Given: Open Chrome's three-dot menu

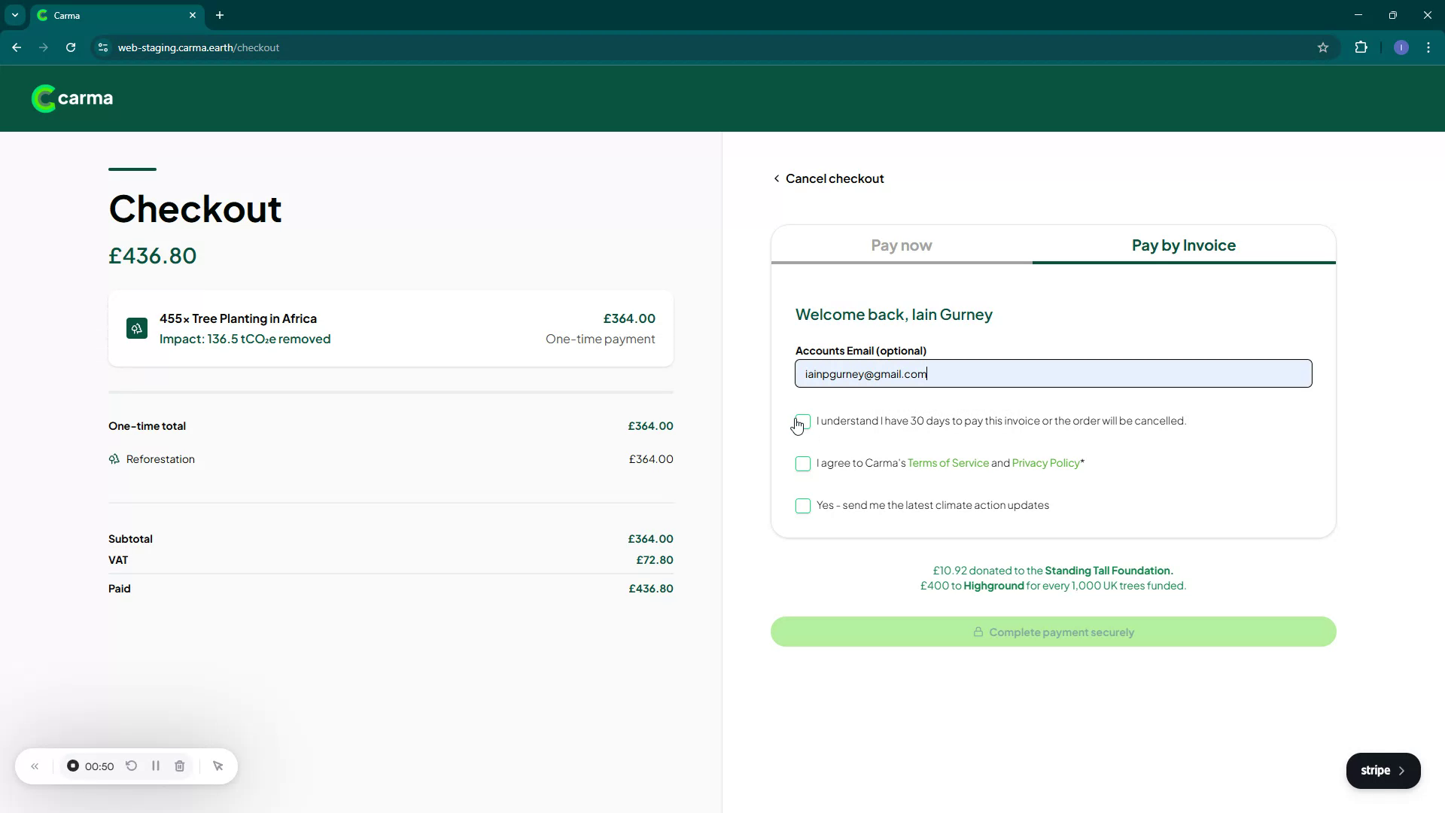Looking at the screenshot, I should coord(1428,47).
